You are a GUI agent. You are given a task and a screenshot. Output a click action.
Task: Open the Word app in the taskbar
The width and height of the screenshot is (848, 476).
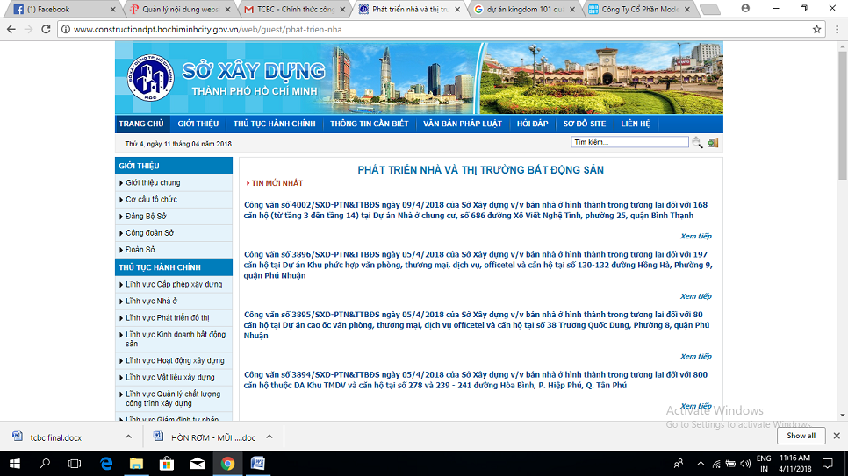tap(258, 463)
